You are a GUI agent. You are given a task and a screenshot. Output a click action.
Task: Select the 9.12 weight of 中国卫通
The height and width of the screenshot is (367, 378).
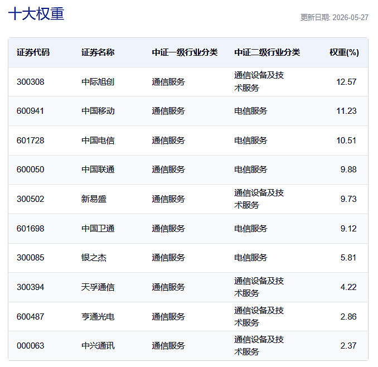348,229
